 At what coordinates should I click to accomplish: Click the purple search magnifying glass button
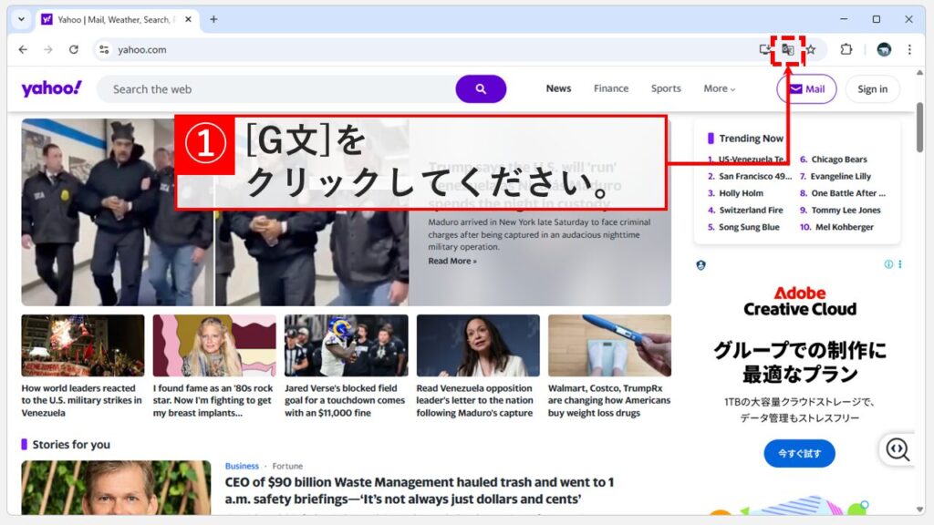click(x=482, y=88)
